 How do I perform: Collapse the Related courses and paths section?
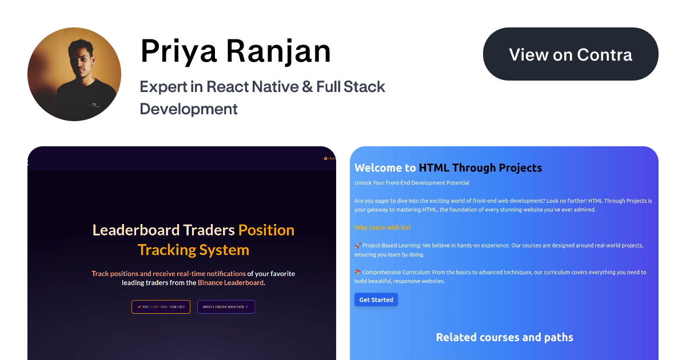[x=504, y=337]
